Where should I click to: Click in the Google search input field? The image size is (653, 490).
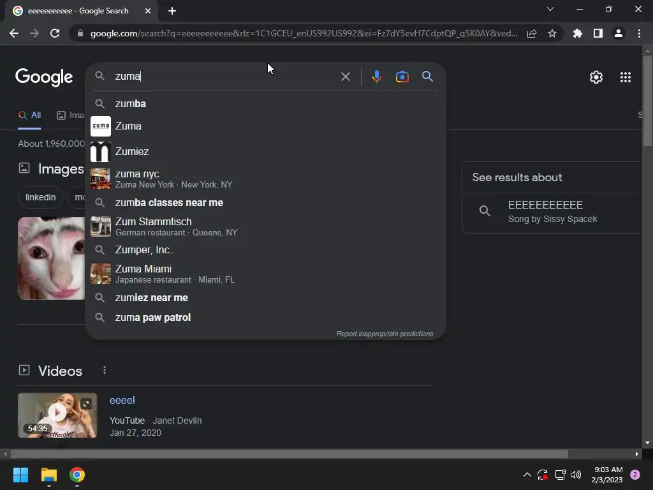[x=225, y=77]
